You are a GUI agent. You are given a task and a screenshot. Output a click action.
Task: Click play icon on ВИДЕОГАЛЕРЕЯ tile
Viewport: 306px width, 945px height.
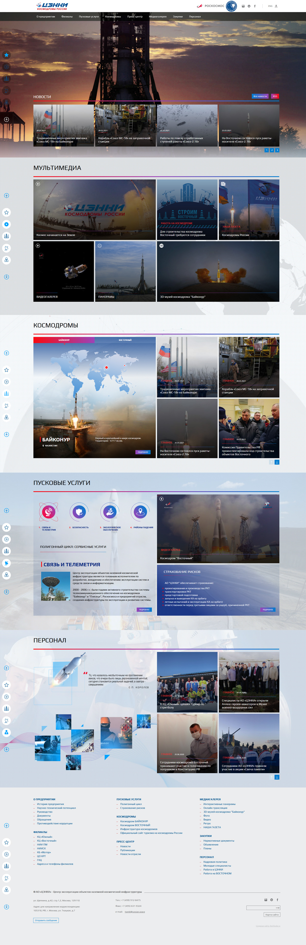coord(38,246)
